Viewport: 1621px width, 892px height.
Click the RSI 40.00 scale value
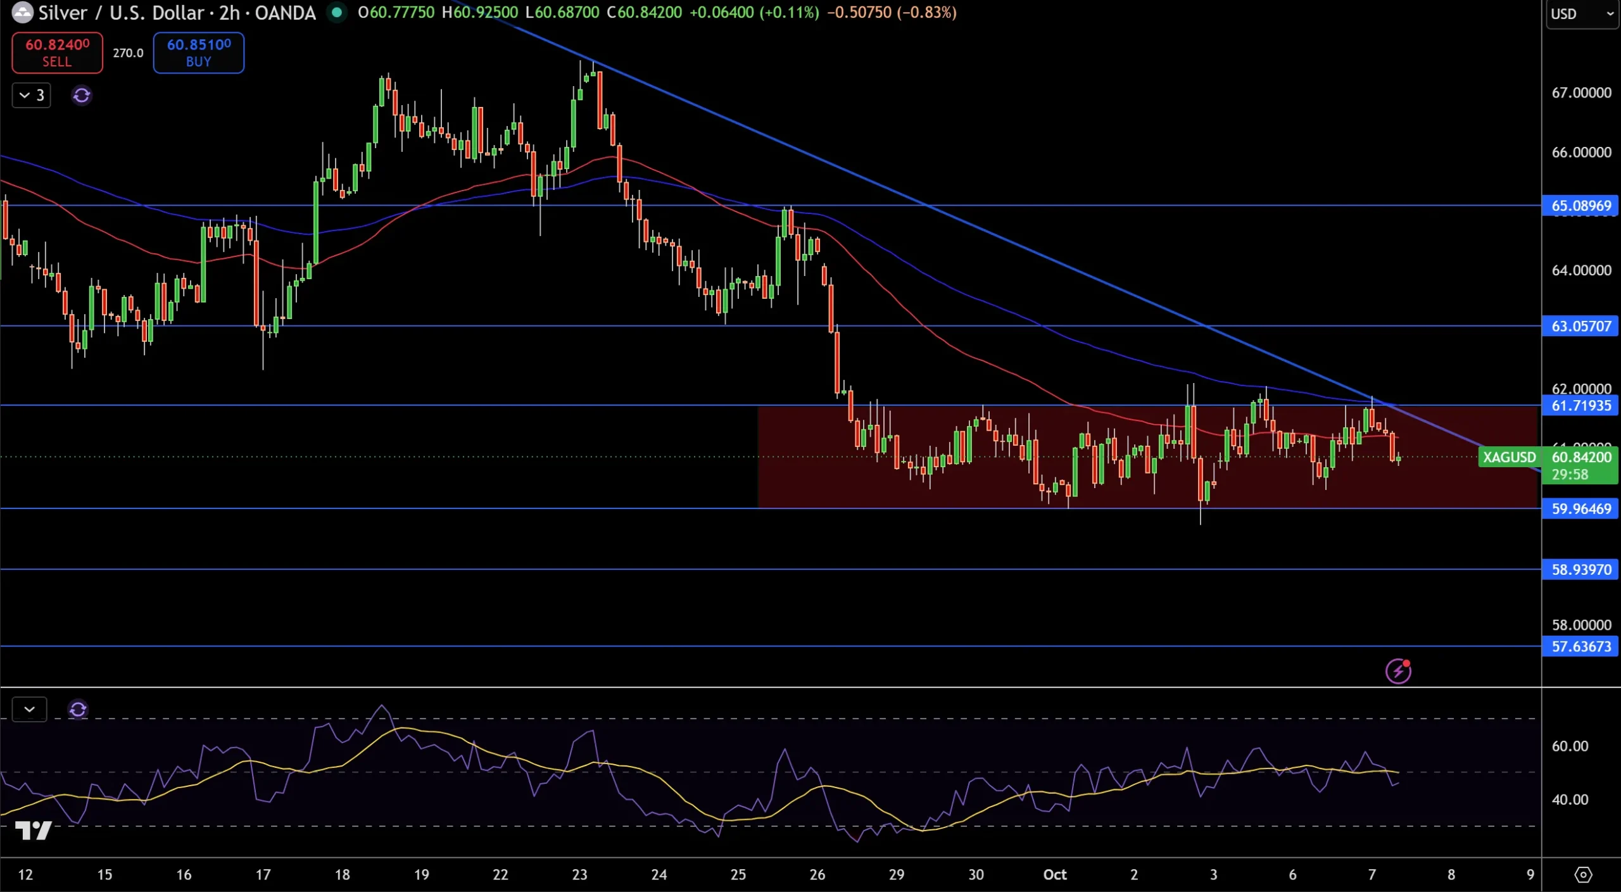tap(1569, 800)
